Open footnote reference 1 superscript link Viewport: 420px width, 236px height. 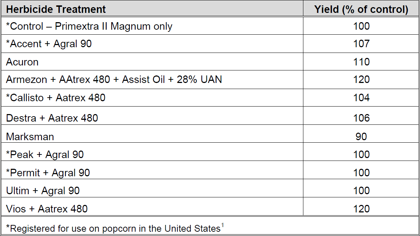[222, 226]
